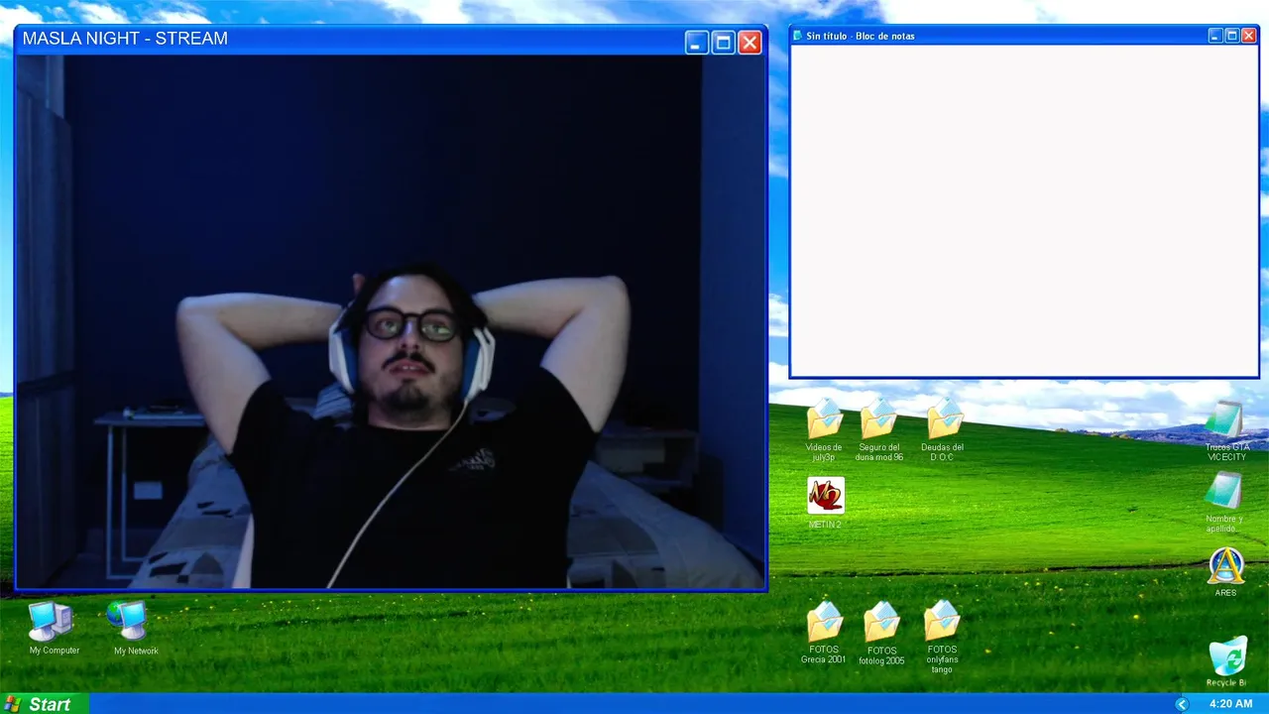Maximize the MASLA NIGHT - STREAM window
This screenshot has height=714, width=1269.
pos(724,43)
